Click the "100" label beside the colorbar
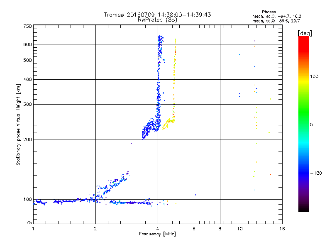Image resolution: width=332 pixels, height=249 pixels. (x=314, y=76)
